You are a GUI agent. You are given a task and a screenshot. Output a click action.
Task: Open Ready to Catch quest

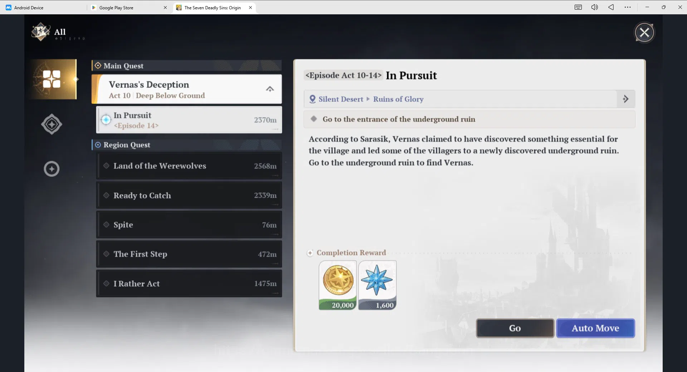189,195
